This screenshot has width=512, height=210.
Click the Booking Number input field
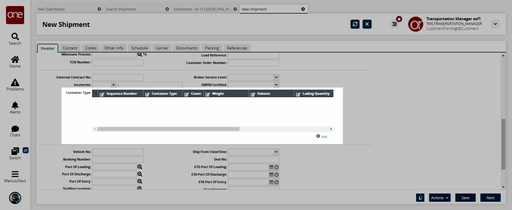tap(118, 160)
